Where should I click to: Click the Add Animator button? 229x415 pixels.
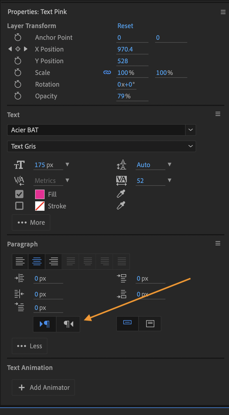point(43,387)
